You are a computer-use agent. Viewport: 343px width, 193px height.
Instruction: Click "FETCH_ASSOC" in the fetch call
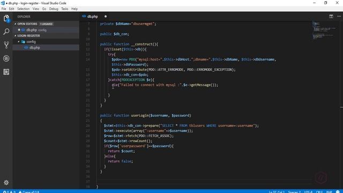point(159,136)
